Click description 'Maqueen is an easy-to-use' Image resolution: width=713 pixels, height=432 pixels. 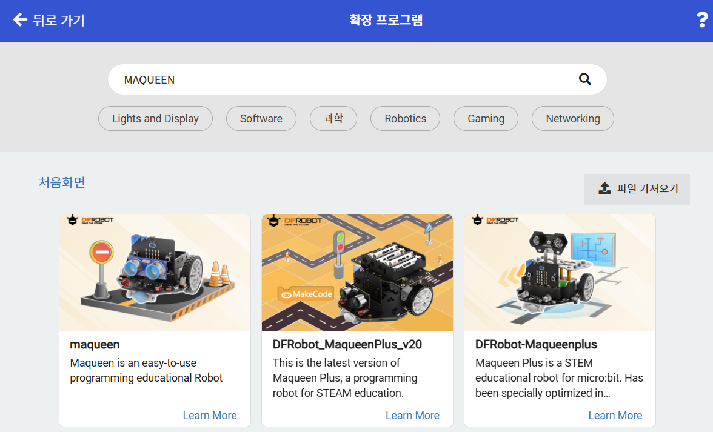133,363
